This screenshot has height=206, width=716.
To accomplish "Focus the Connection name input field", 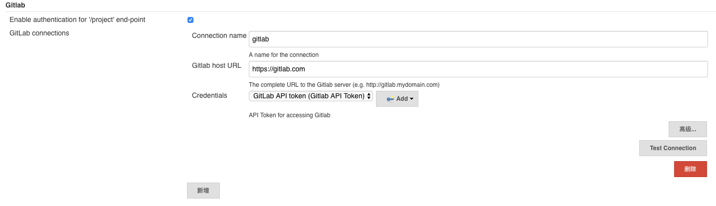I will (478, 39).
